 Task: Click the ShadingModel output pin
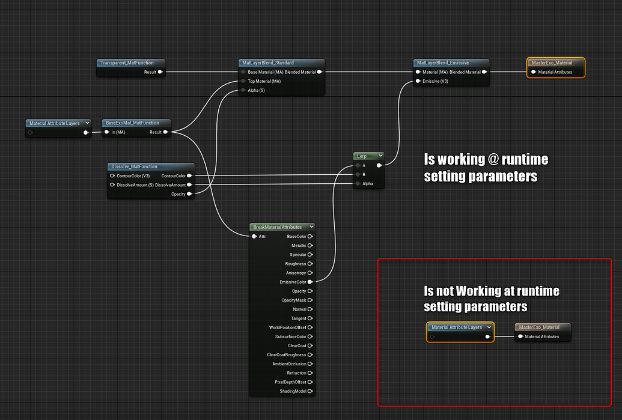[310, 391]
